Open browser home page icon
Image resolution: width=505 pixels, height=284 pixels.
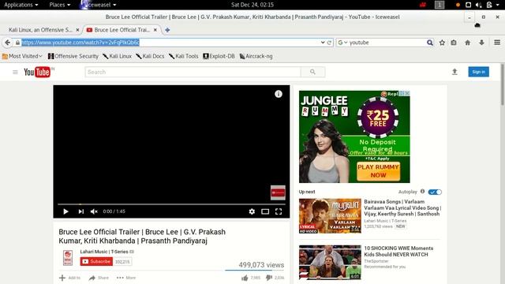click(x=468, y=43)
